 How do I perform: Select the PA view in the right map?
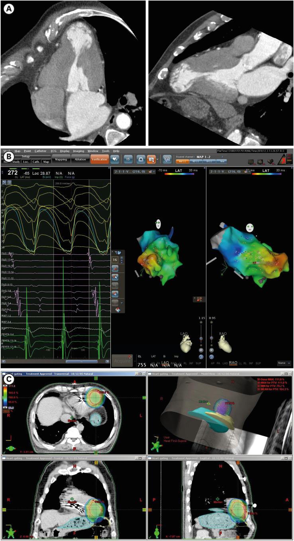coord(218,363)
